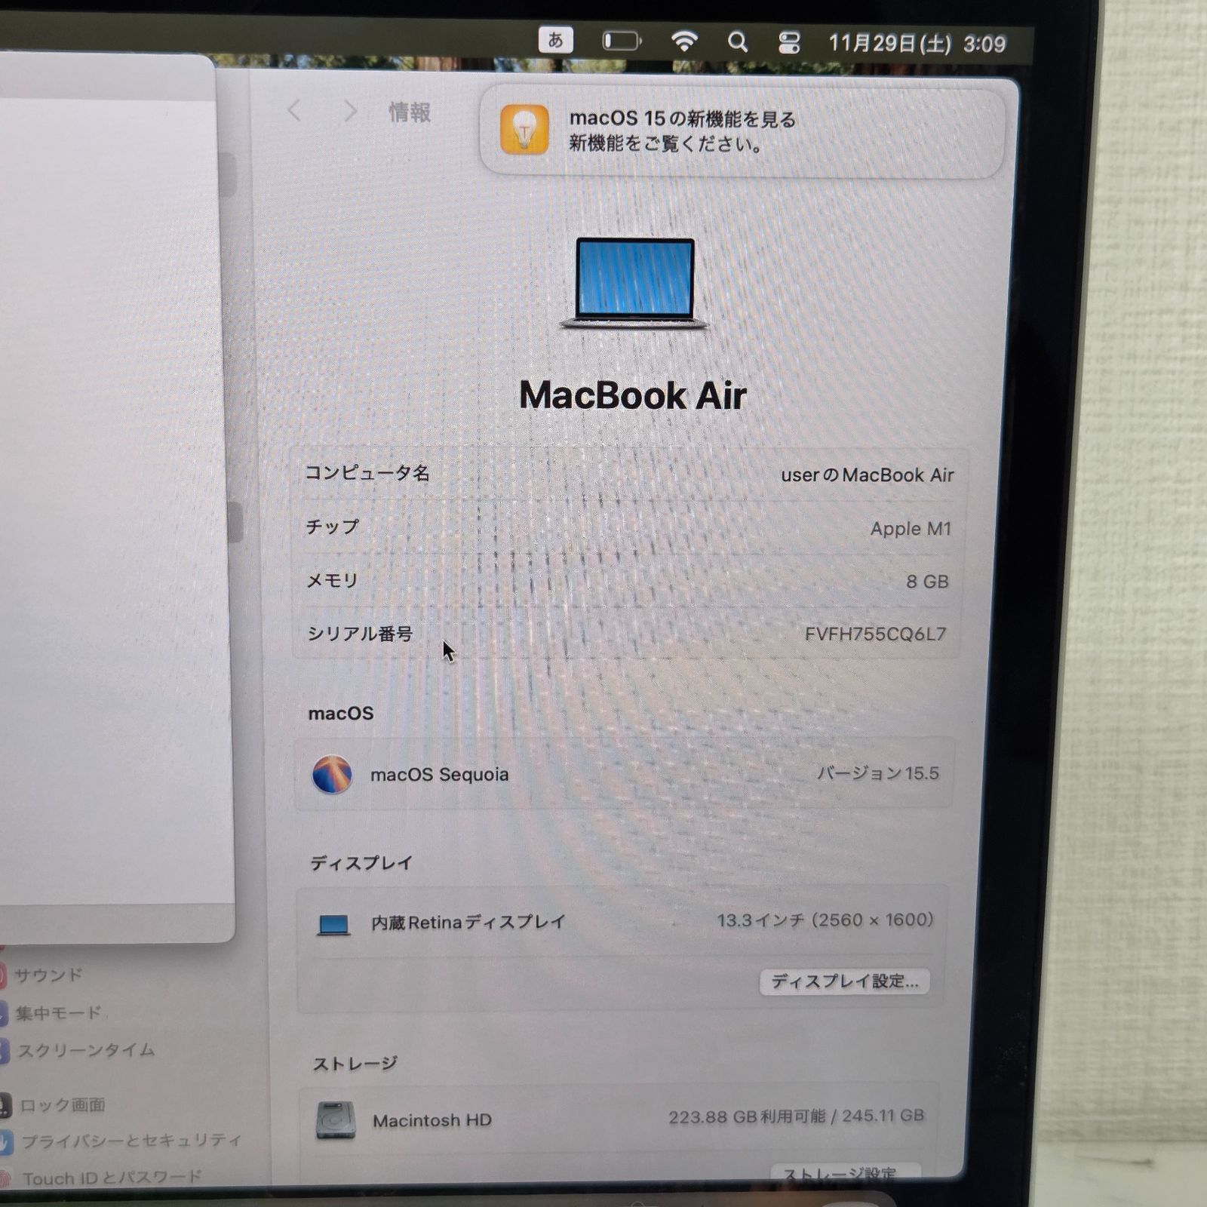Open the macOS 15 新機能 notification

click(x=743, y=131)
